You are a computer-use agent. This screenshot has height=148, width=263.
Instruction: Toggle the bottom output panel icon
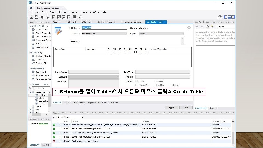(x=229, y=17)
